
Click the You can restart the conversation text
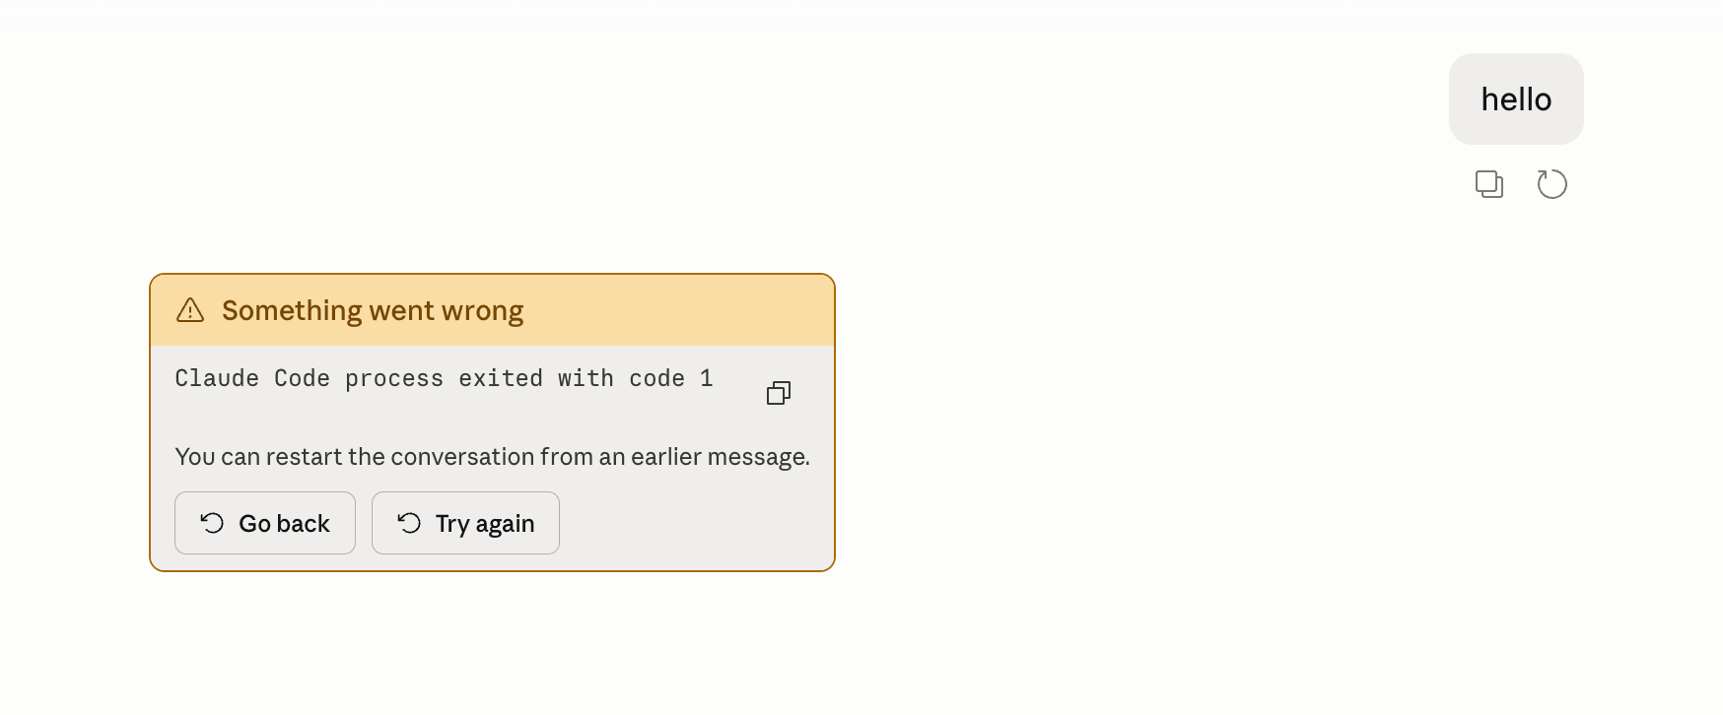492,457
